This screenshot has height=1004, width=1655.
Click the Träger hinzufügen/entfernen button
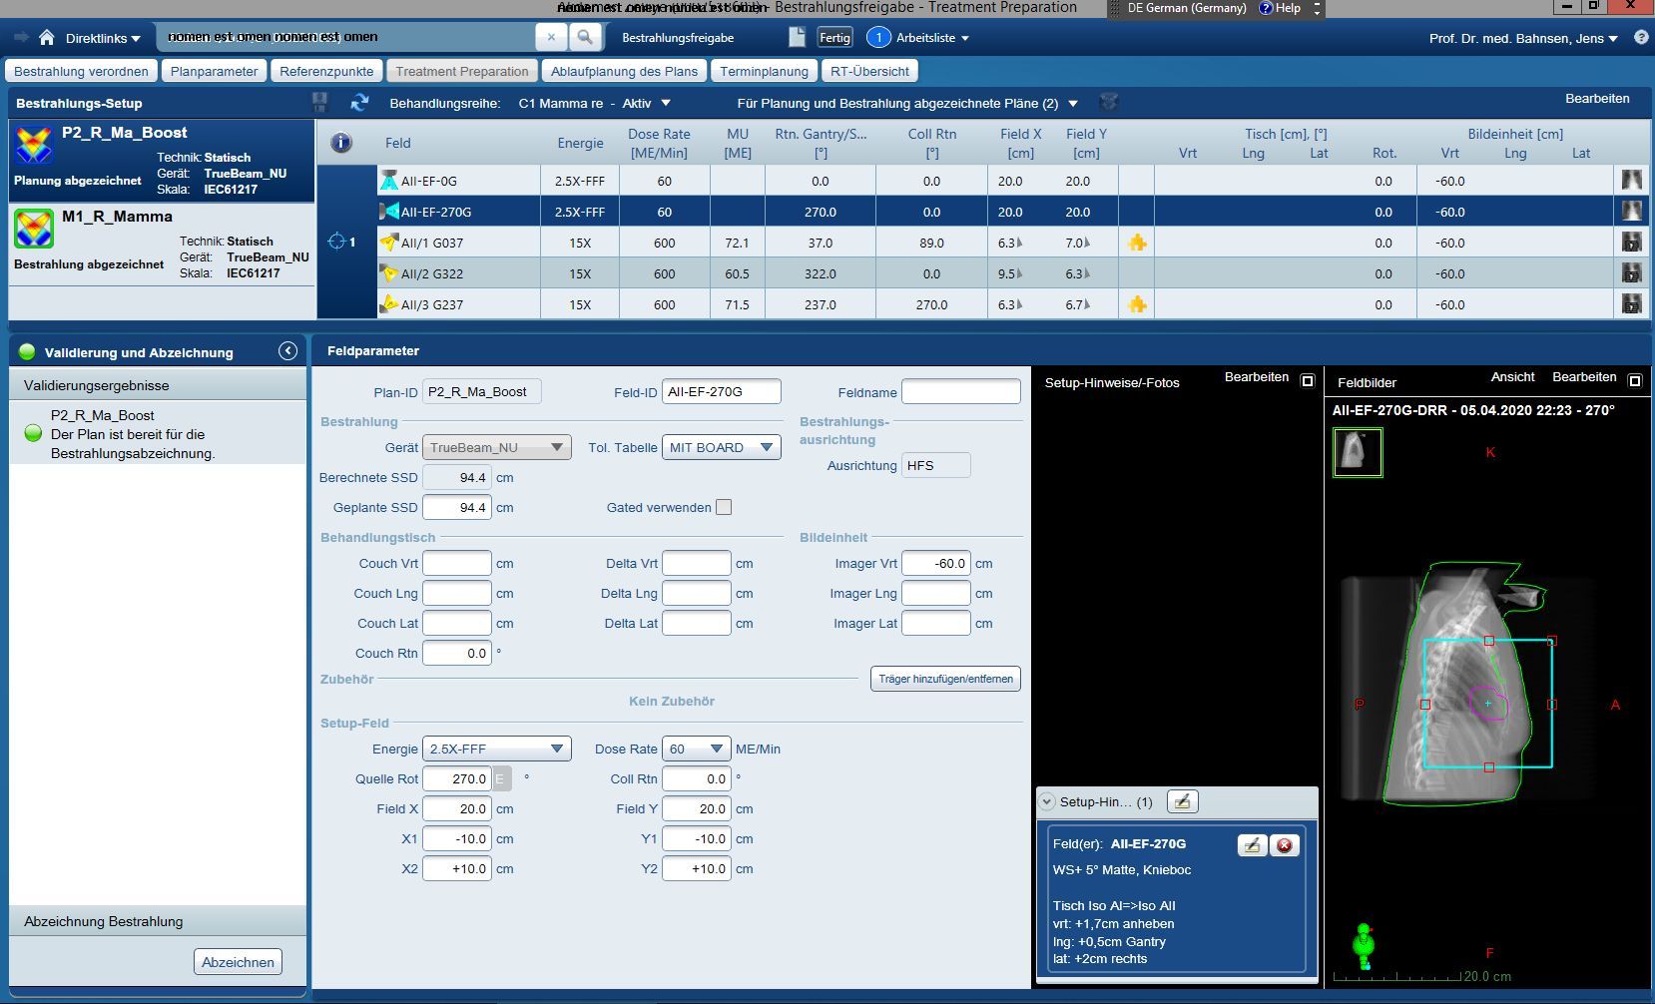(944, 679)
